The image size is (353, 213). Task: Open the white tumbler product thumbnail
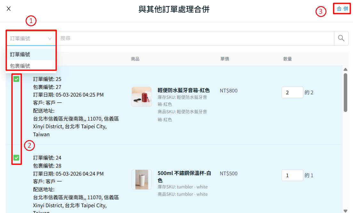pos(141,179)
